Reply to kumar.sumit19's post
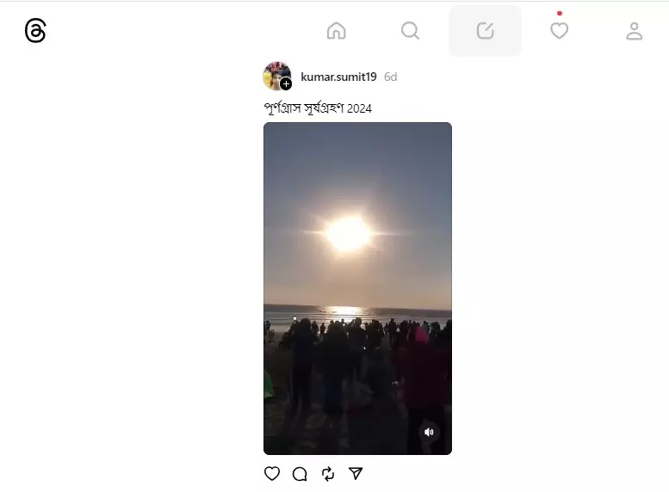This screenshot has height=492, width=669. (x=300, y=474)
